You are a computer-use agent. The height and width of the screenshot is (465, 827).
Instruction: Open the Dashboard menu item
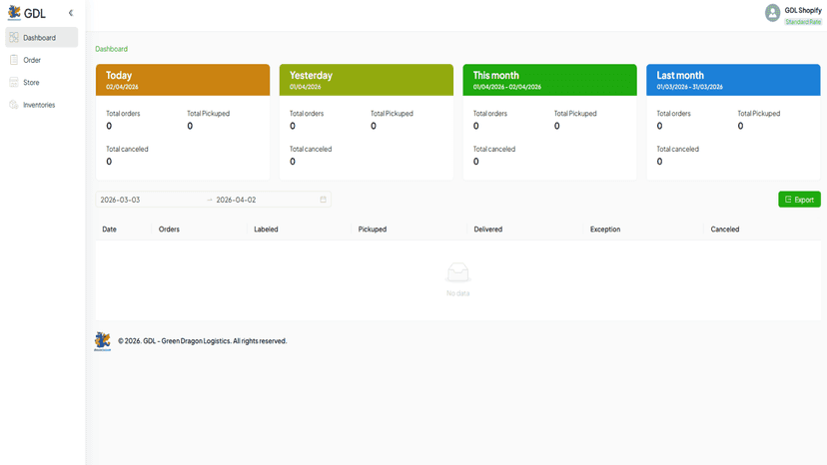[x=42, y=38]
